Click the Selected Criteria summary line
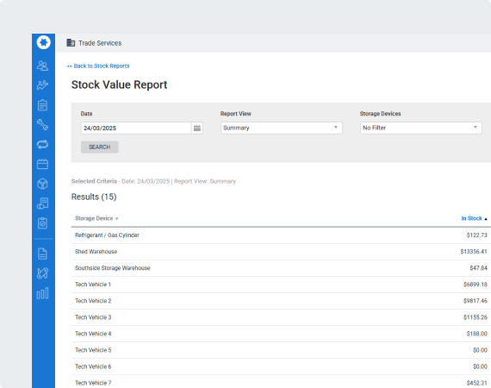The width and height of the screenshot is (491, 388). click(153, 181)
